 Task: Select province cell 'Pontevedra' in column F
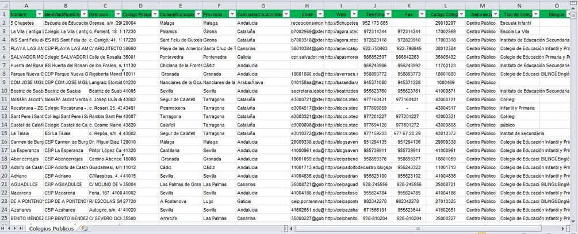[x=219, y=57]
